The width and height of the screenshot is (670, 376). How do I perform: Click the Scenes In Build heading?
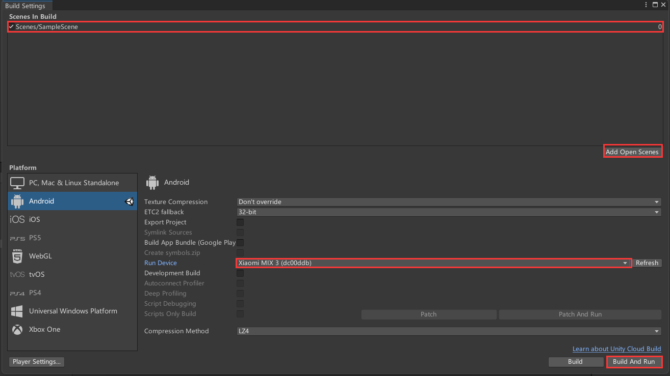33,17
